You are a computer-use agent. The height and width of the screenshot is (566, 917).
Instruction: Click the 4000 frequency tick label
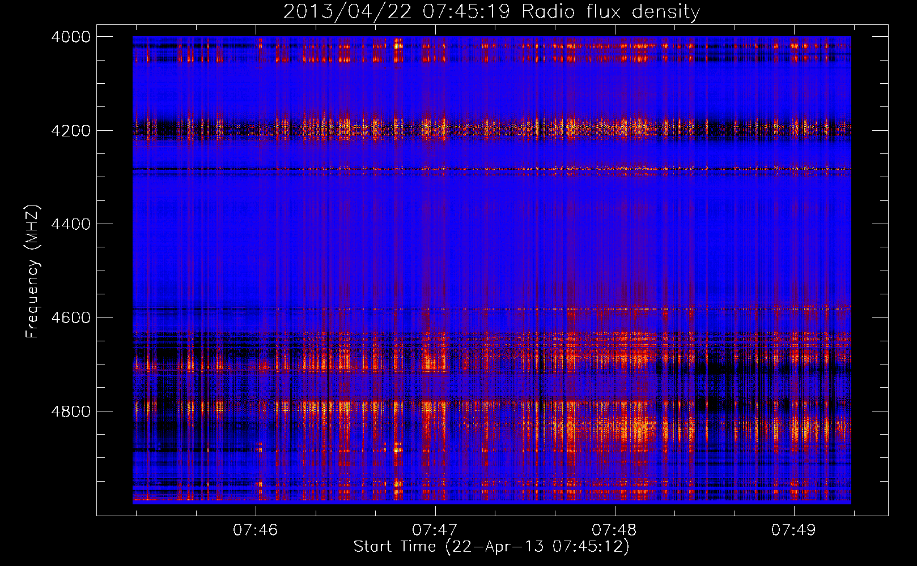pyautogui.click(x=71, y=37)
